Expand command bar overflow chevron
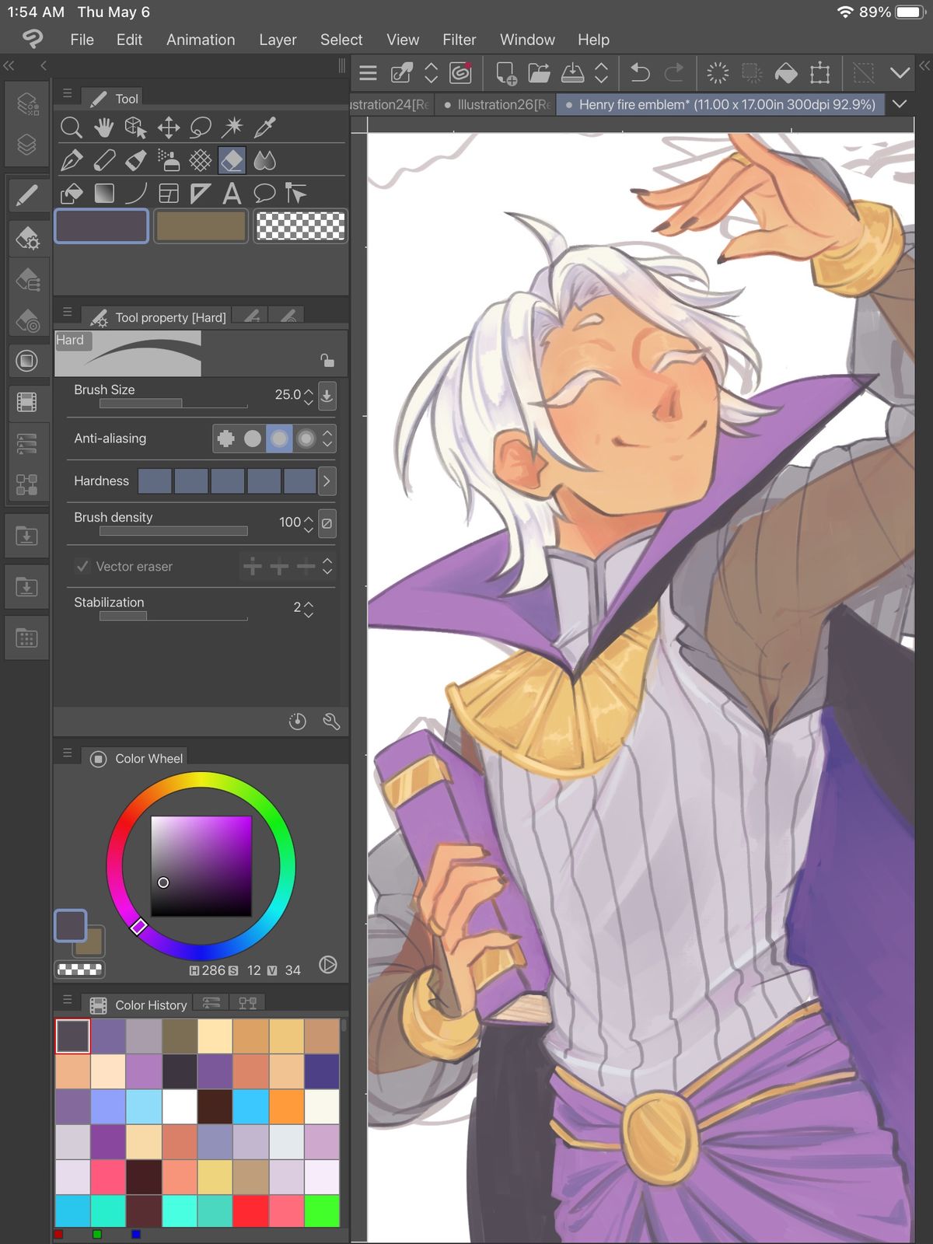The height and width of the screenshot is (1244, 933). pos(900,73)
